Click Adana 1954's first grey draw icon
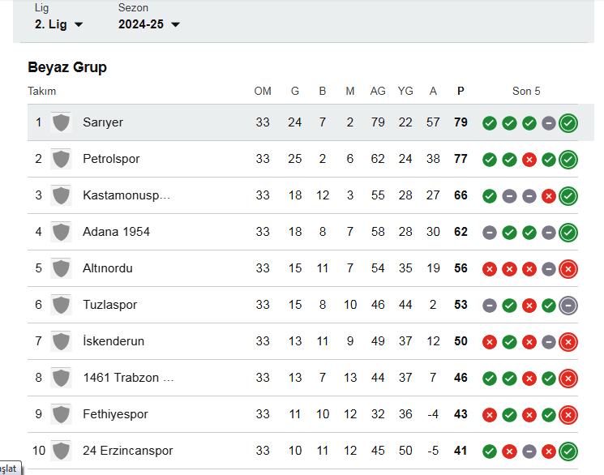The width and height of the screenshot is (604, 475). coord(490,233)
